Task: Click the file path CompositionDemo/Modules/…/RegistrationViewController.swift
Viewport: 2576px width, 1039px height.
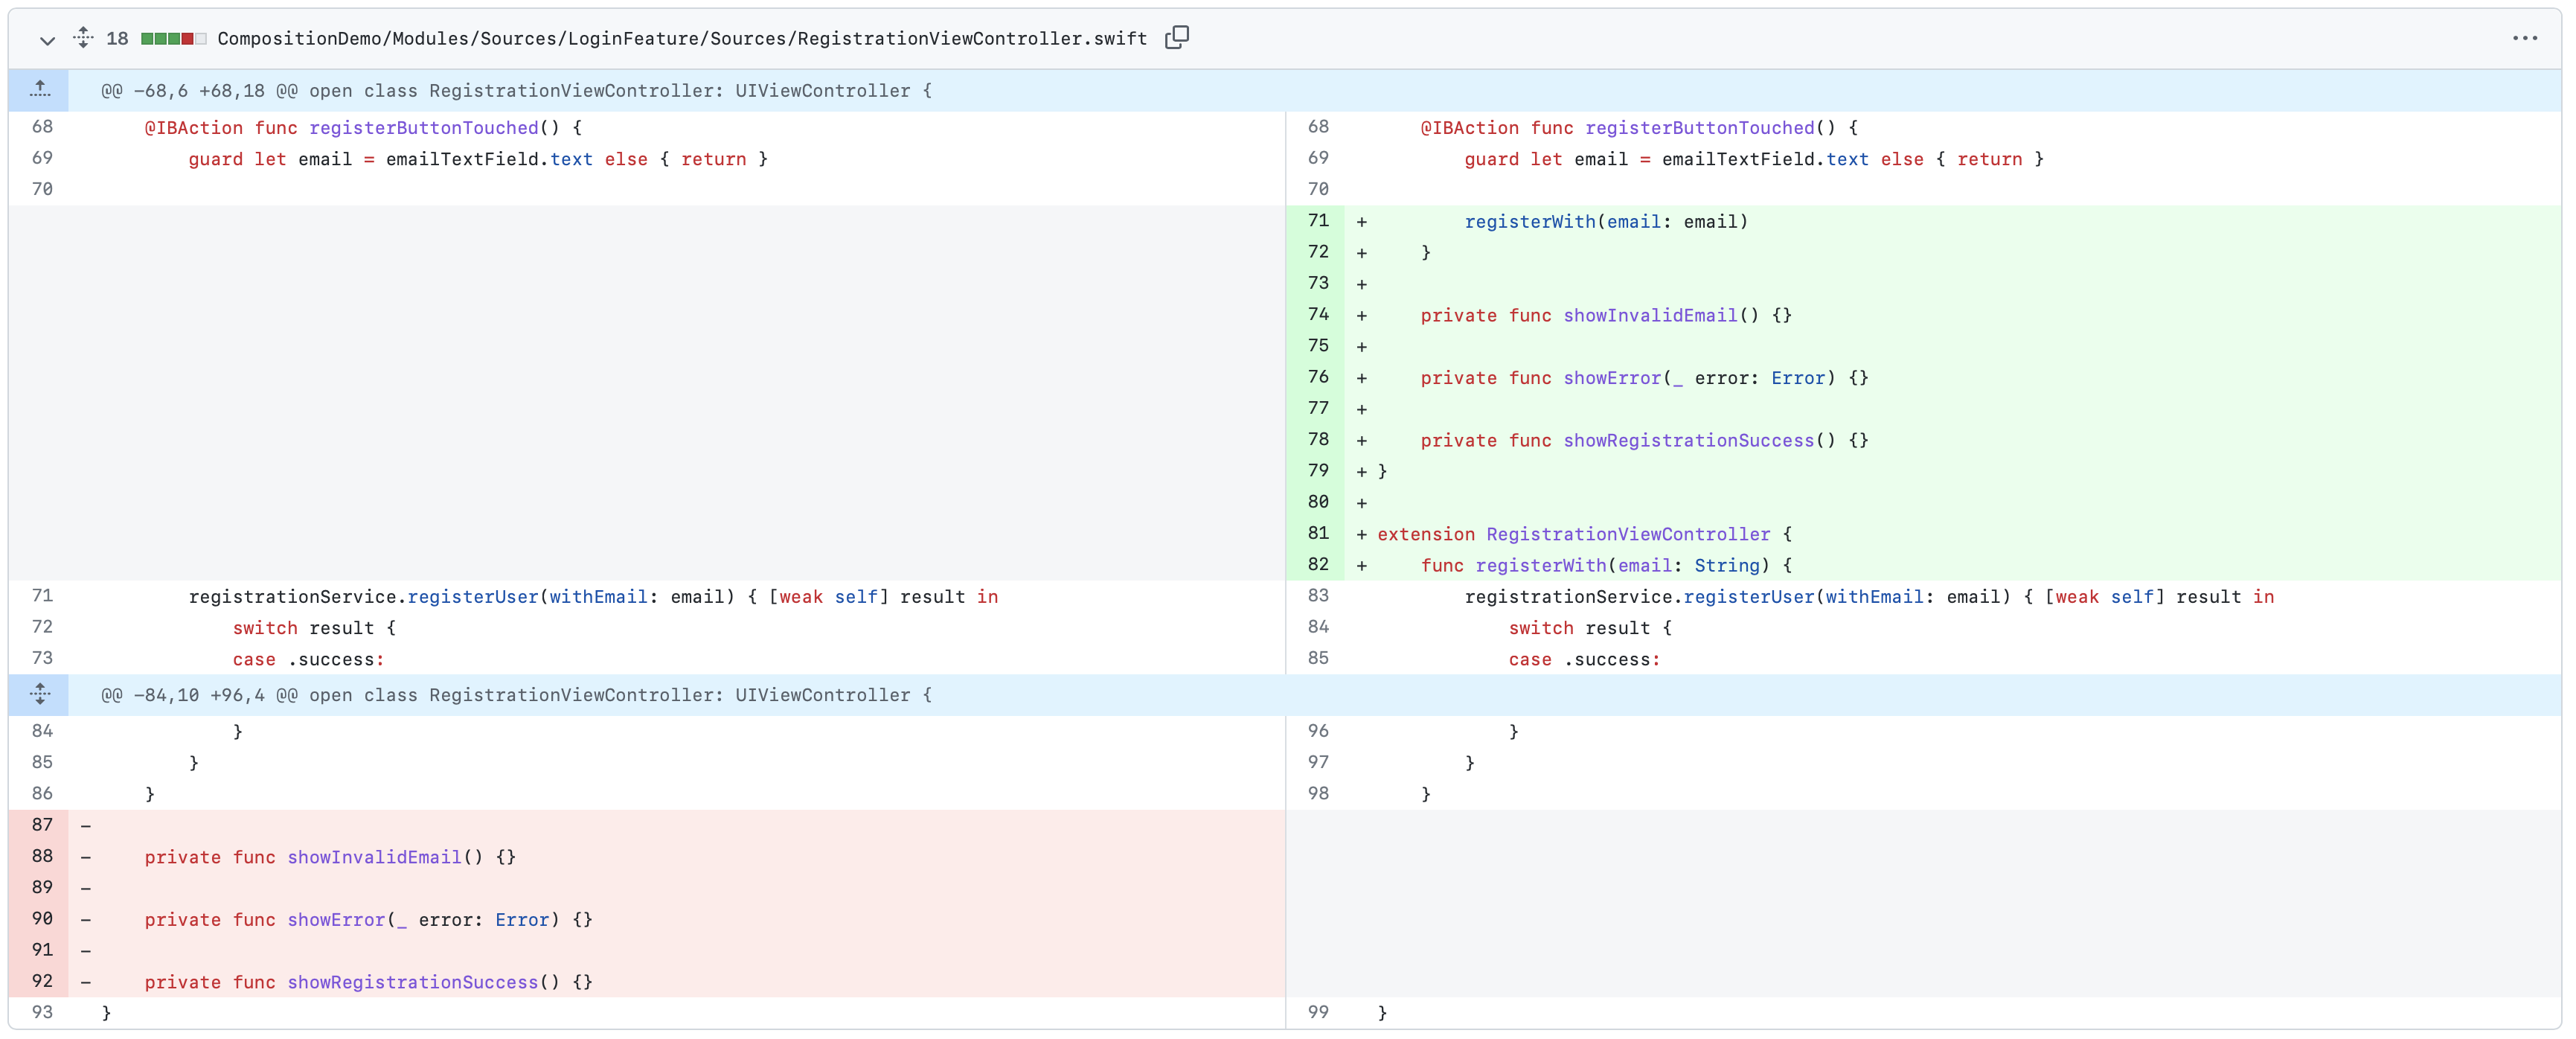Action: [682, 39]
